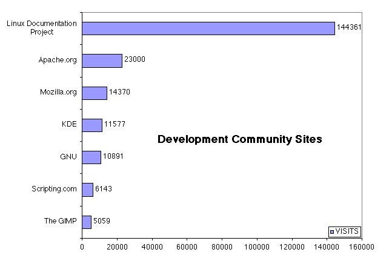Select the Apache.org bar
Screen dimensions: 392x258
(x=102, y=61)
